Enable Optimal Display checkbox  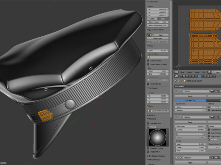click(209, 110)
